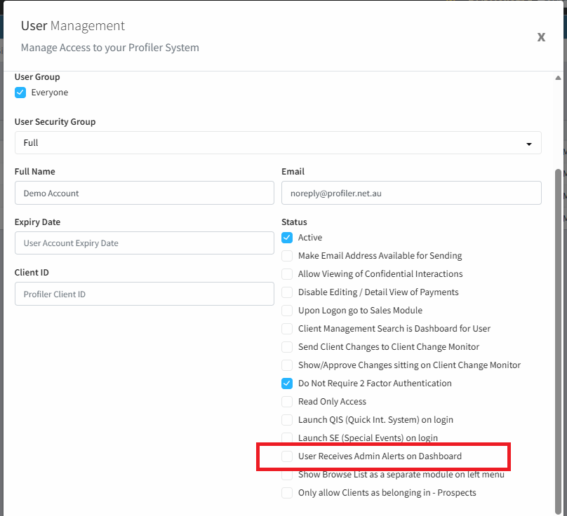The width and height of the screenshot is (567, 516).
Task: Enable Upon Logon go to Sales Module
Action: click(x=287, y=311)
